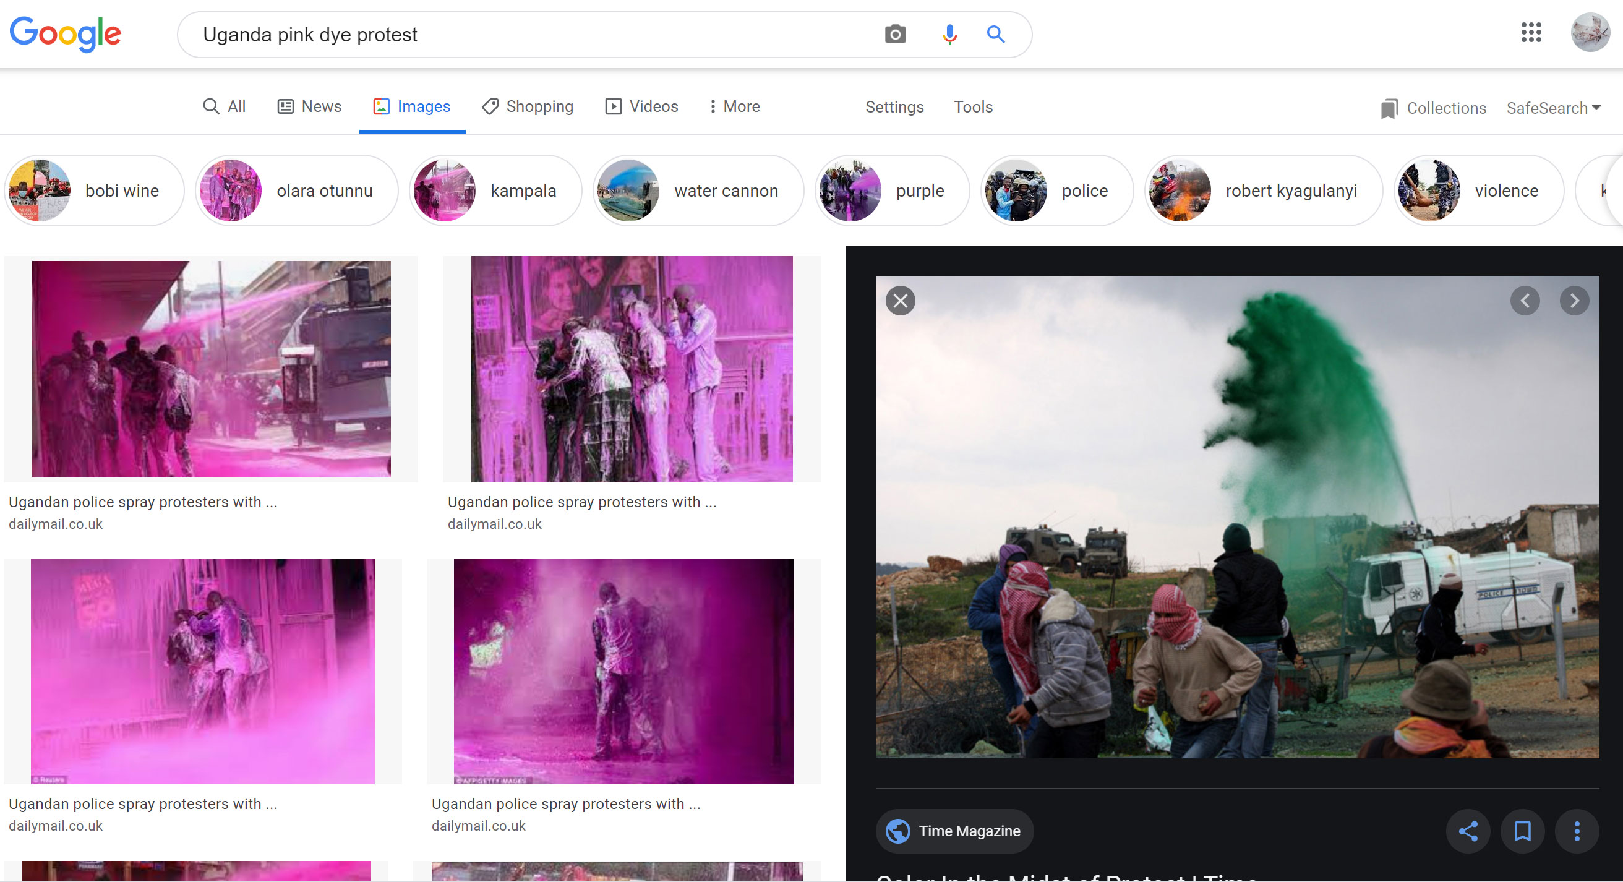Click inside the search query field

pos(504,34)
